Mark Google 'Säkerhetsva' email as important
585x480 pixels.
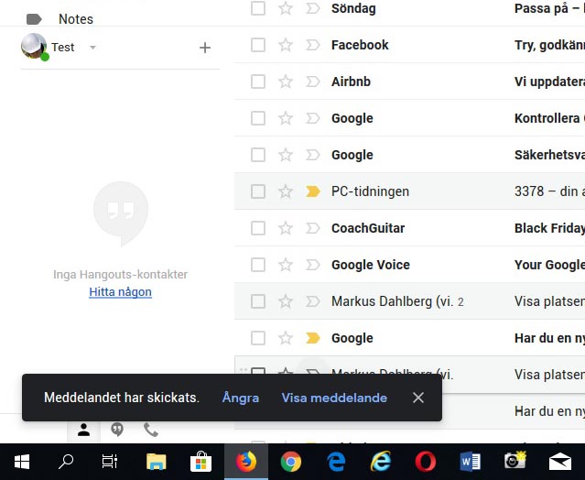point(313,155)
